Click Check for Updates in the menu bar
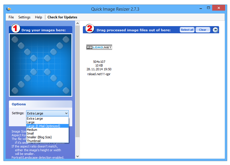 click(62, 17)
